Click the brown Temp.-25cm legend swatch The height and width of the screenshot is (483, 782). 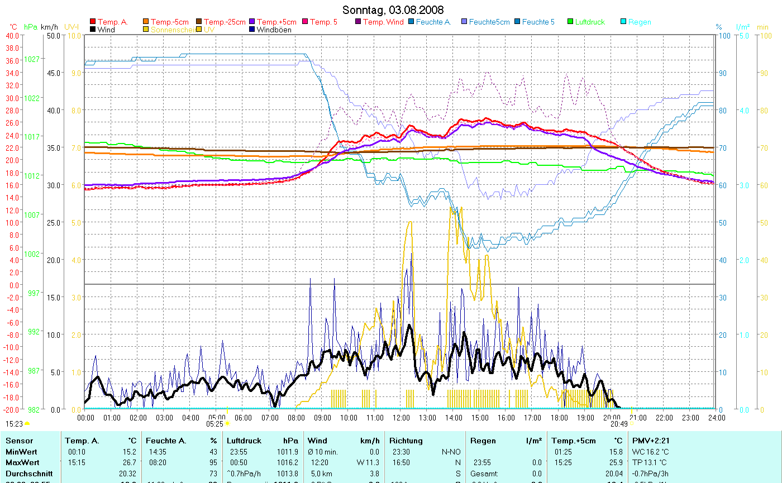tap(199, 22)
